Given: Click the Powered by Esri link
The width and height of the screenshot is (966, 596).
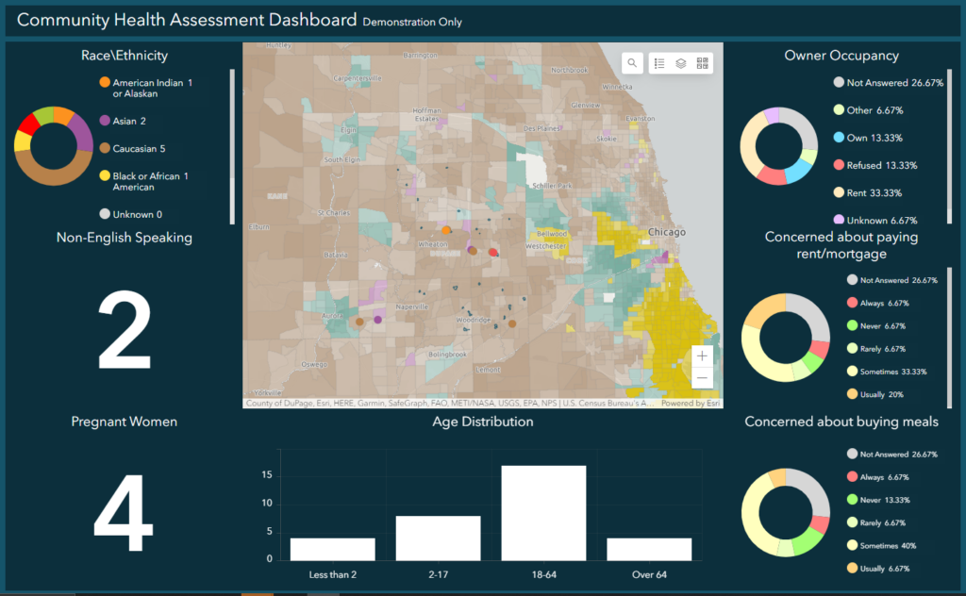Looking at the screenshot, I should coord(690,404).
